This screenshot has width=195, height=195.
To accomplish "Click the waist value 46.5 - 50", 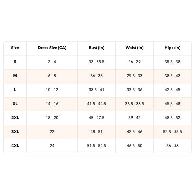I will (x=134, y=146).
